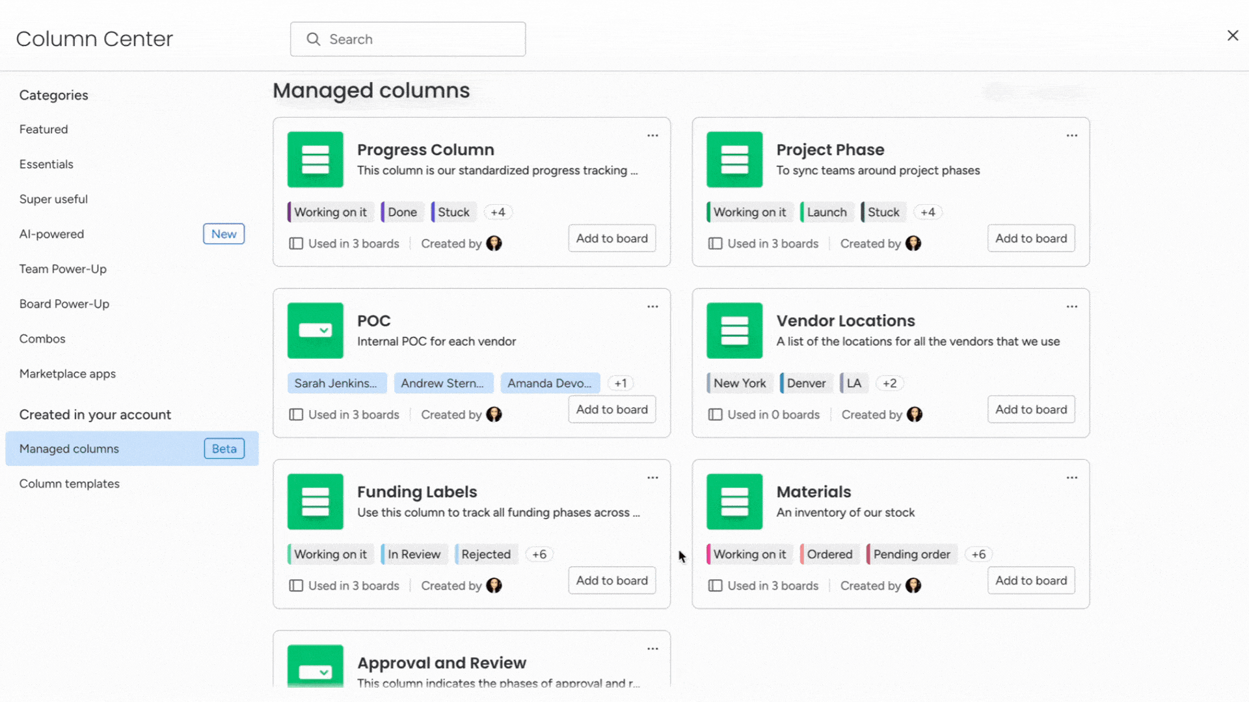Open the AI-powered category
The width and height of the screenshot is (1249, 702).
[x=51, y=234]
